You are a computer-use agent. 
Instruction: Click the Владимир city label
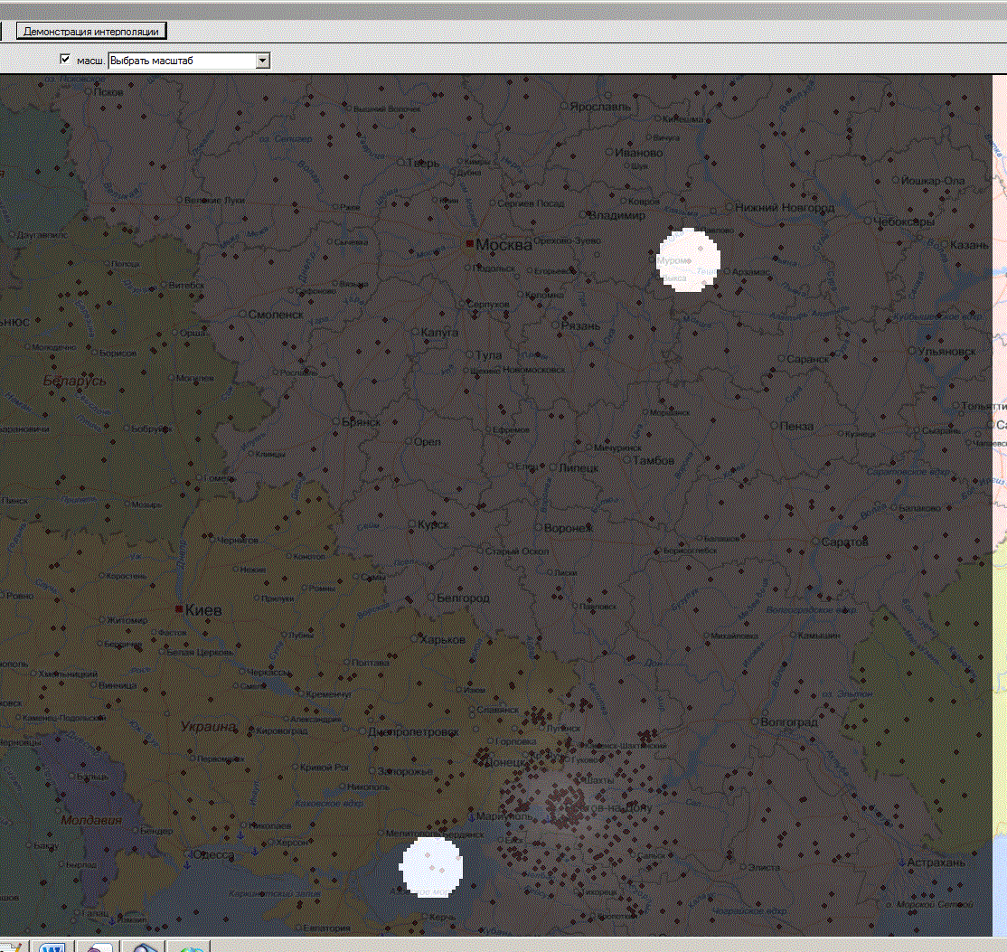pos(617,215)
